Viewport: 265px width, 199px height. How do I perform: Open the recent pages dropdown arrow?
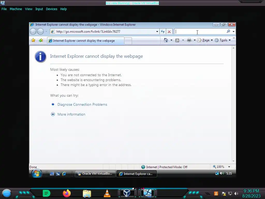46,31
